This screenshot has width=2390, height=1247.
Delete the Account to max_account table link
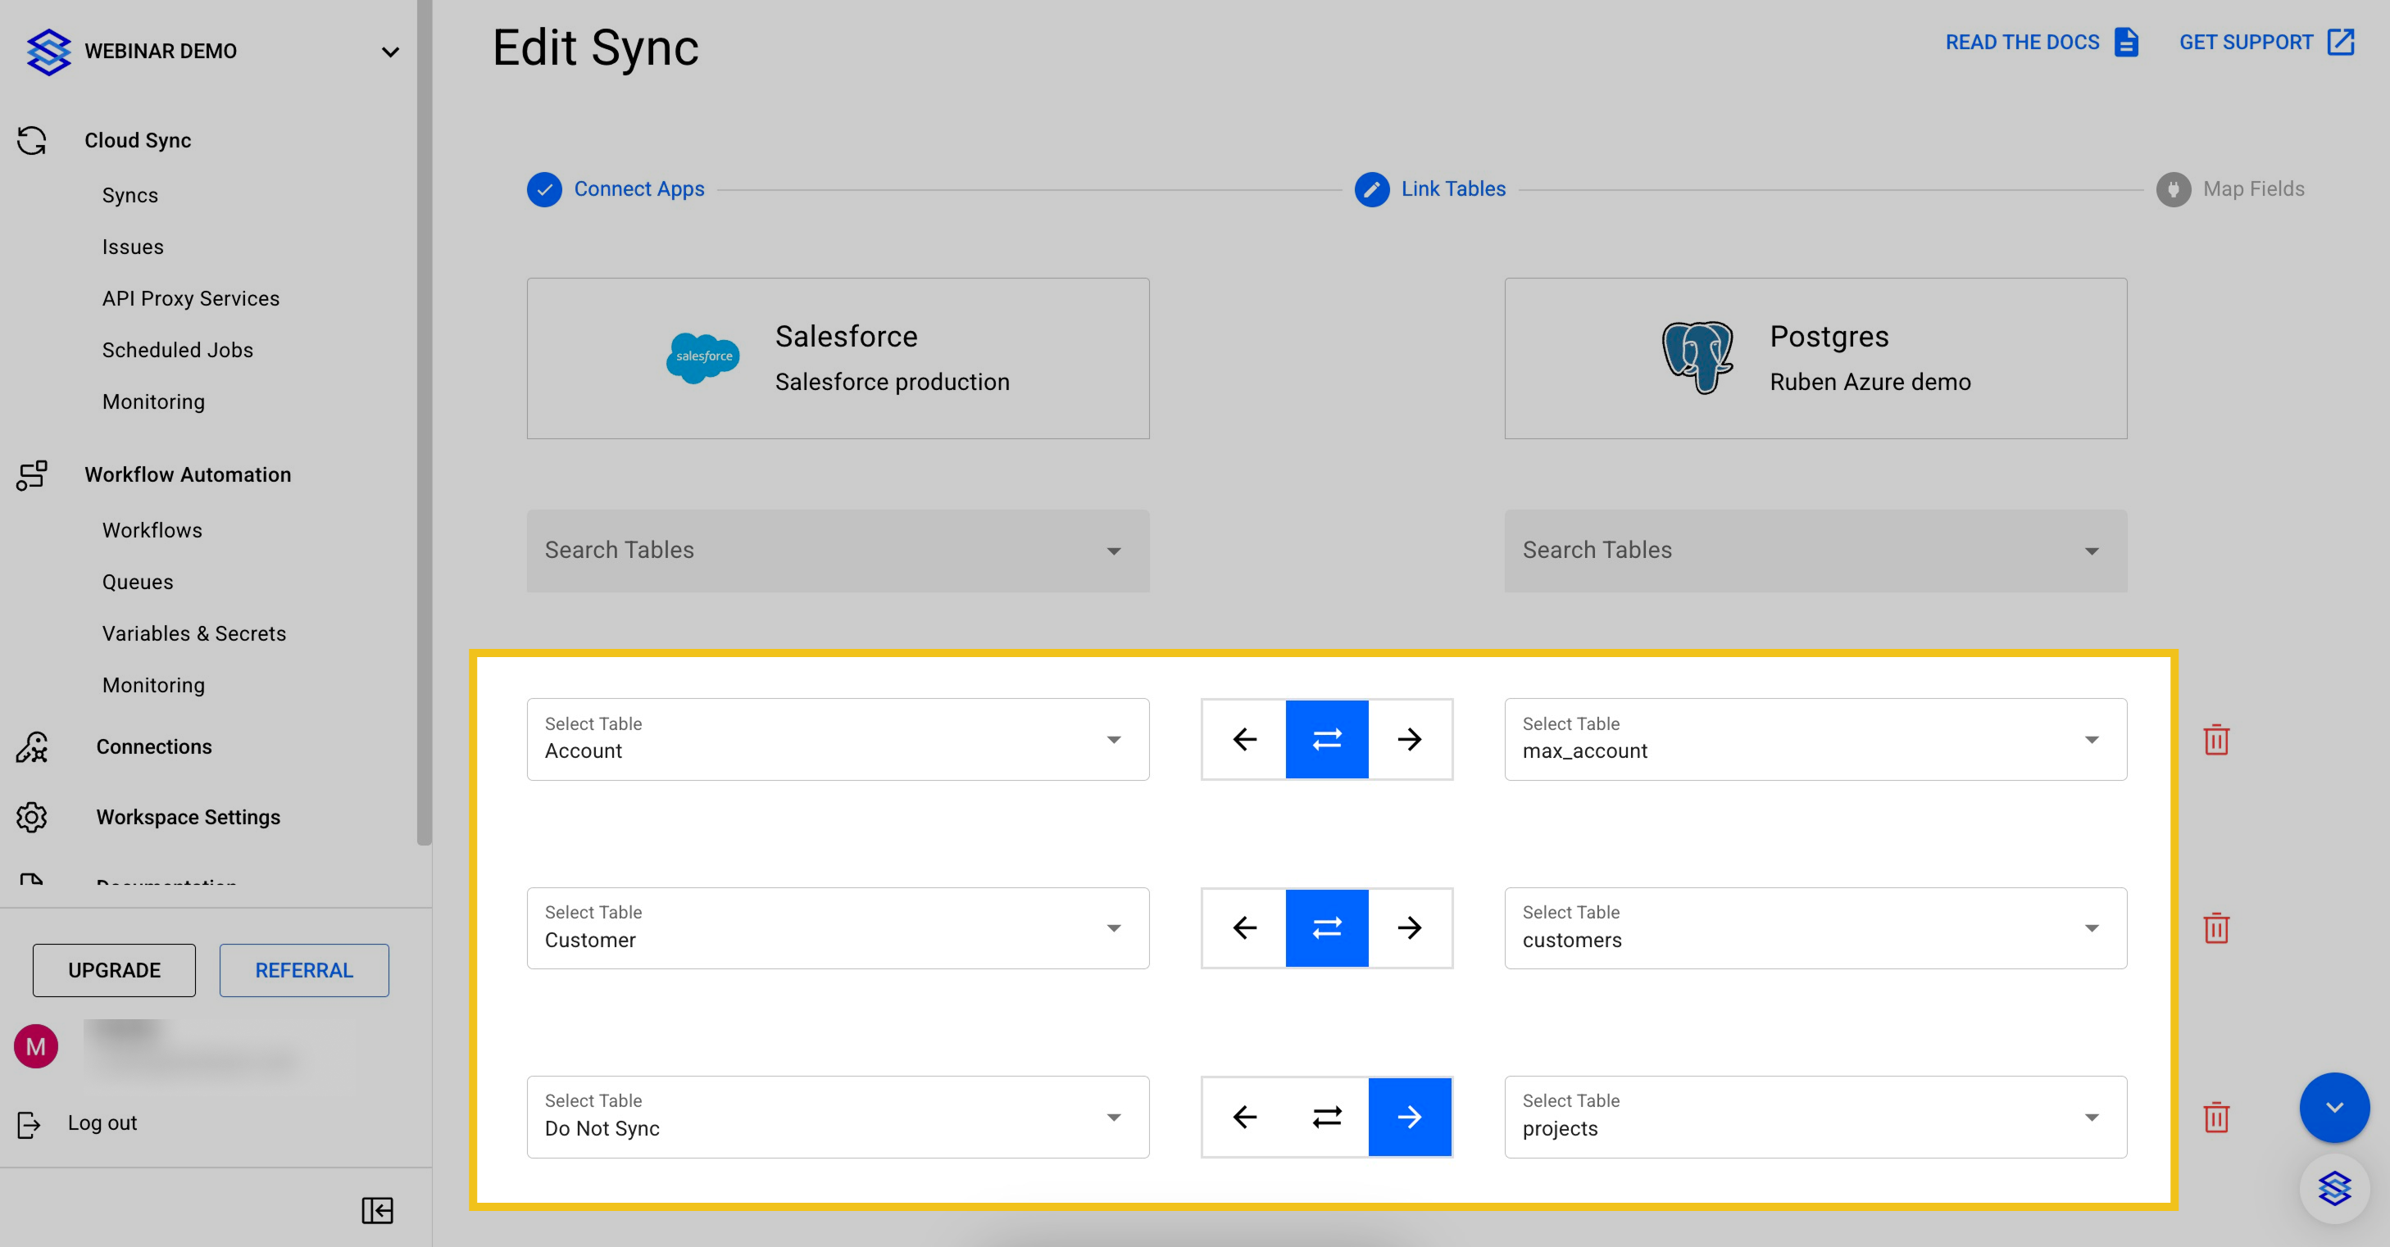tap(2215, 739)
